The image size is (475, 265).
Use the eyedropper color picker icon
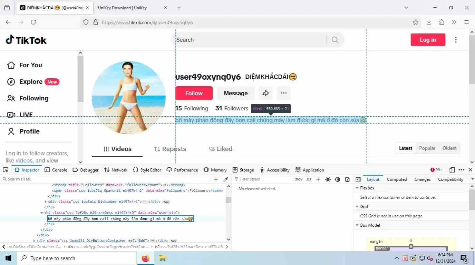pyautogui.click(x=226, y=179)
